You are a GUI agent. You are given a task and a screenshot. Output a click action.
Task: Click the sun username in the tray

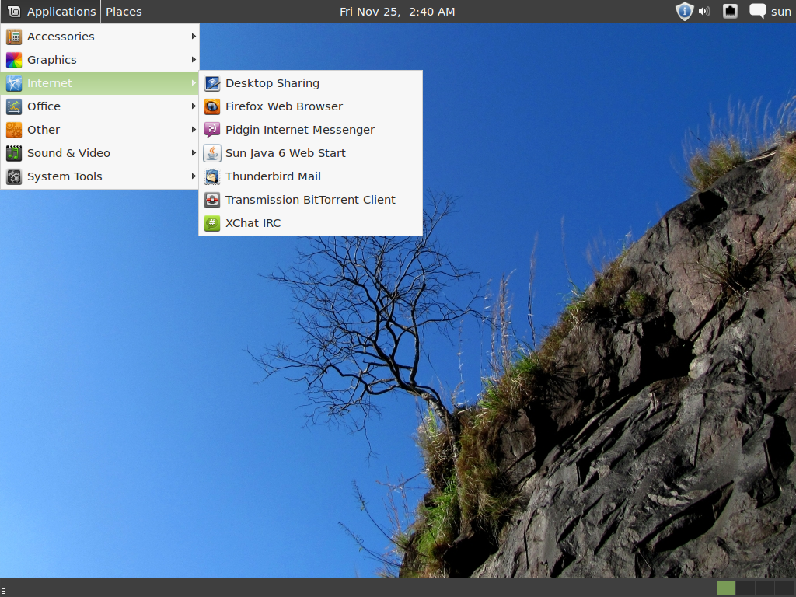[781, 11]
